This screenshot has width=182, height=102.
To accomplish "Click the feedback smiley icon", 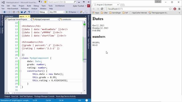I will pos(45,2).
